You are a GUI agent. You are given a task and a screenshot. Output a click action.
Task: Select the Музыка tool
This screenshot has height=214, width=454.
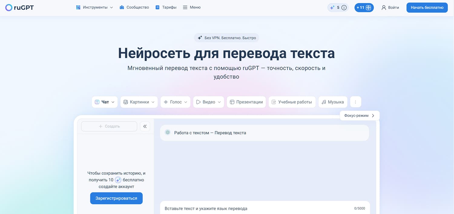[332, 102]
